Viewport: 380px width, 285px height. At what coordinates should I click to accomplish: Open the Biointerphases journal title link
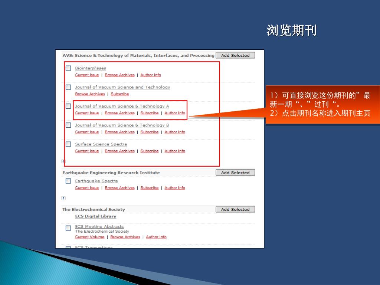tap(91, 68)
